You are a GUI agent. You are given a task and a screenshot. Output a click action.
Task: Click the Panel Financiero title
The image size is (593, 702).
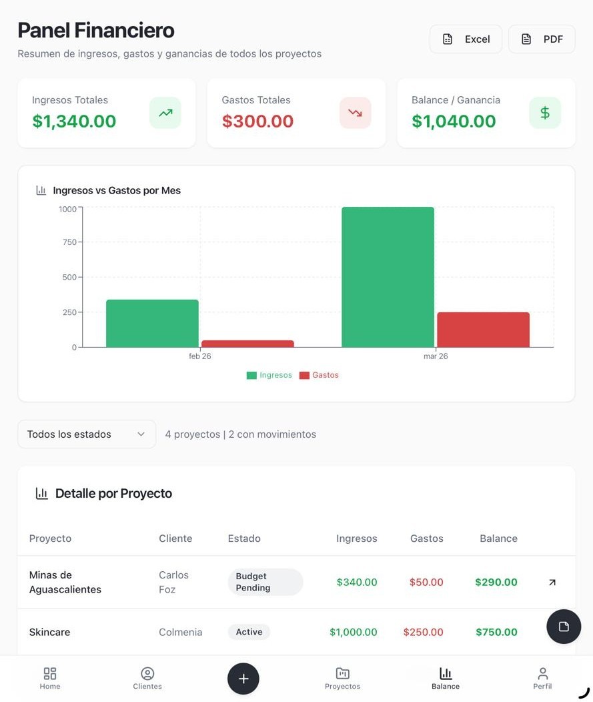[x=96, y=31]
